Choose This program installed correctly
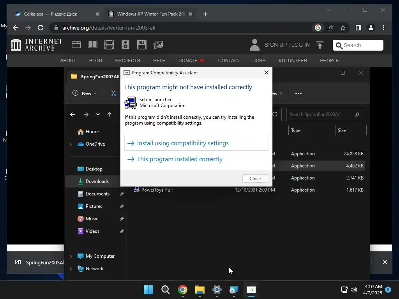Screen dimensions: 399x299 (x=196, y=159)
